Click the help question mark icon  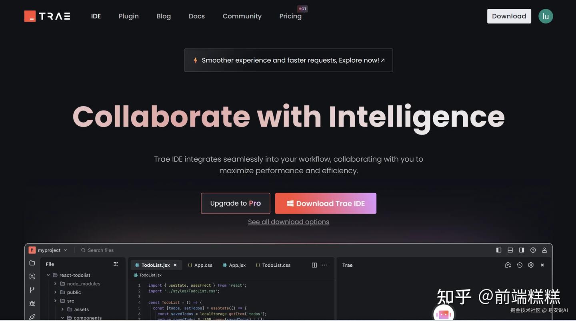tap(533, 250)
